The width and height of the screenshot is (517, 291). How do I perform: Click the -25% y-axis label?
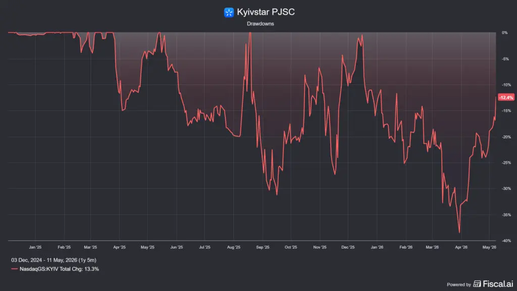(506, 163)
